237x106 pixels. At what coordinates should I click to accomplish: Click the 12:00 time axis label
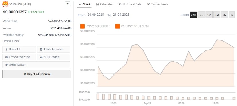click(215, 103)
